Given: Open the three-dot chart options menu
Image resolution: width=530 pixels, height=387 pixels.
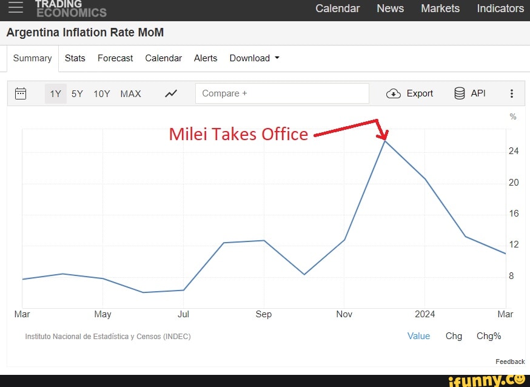Looking at the screenshot, I should coord(512,93).
